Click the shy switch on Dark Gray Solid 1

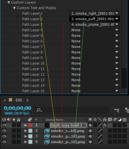click(90, 125)
